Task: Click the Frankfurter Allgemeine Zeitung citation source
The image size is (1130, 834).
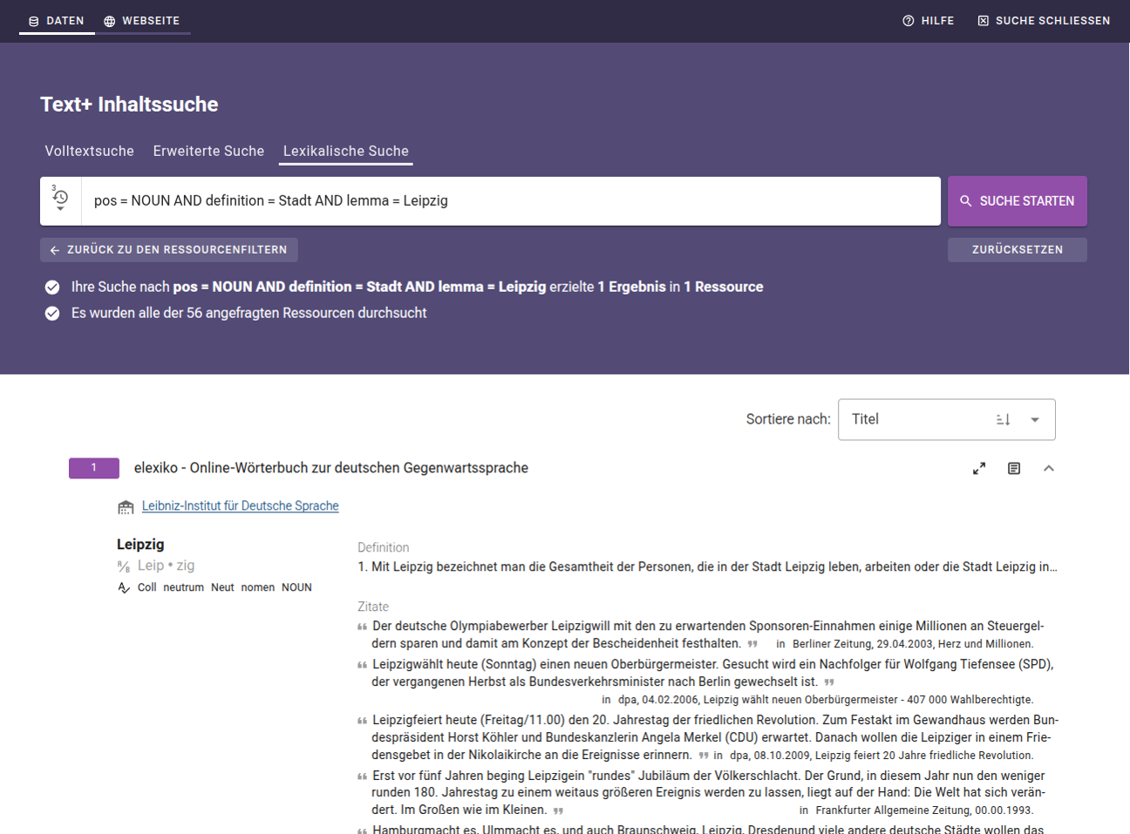Action: coord(925,810)
